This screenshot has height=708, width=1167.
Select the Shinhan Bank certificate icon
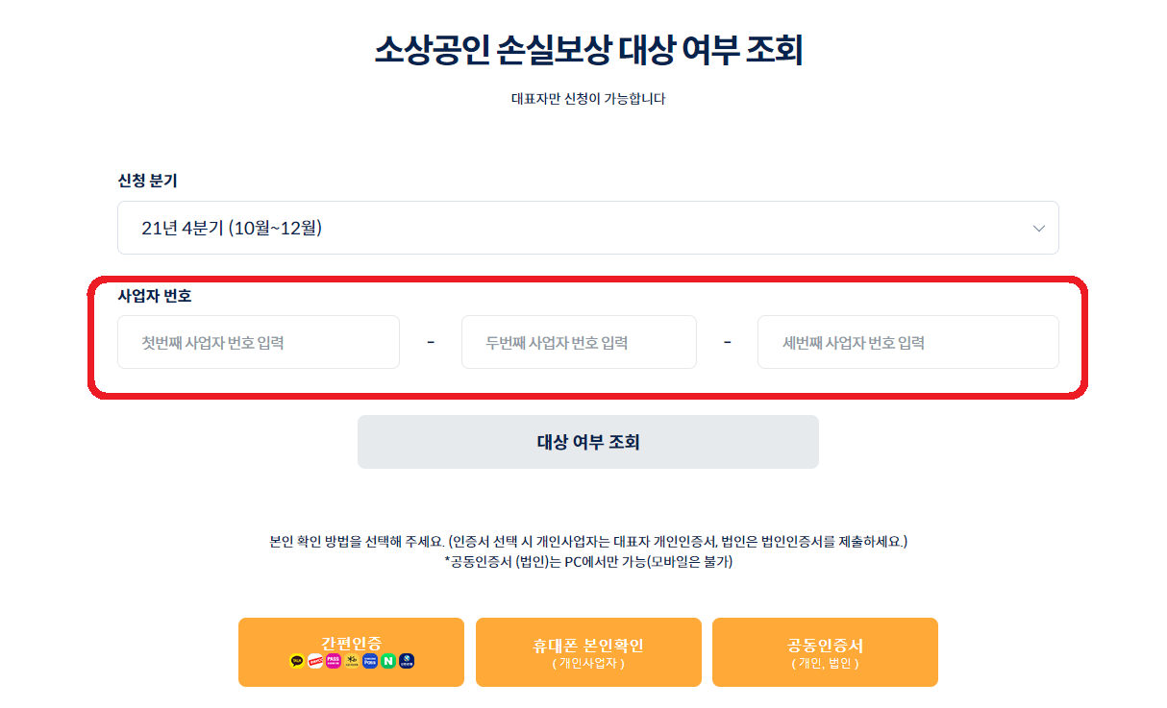coord(406,662)
